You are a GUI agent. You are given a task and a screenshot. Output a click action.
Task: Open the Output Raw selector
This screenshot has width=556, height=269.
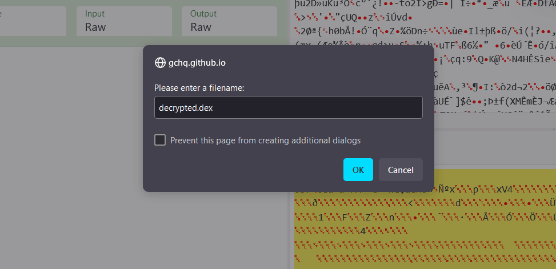[229, 21]
